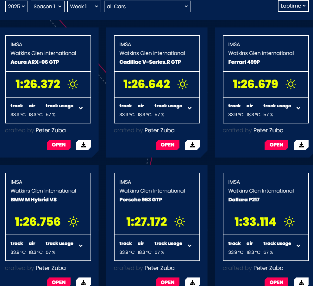
Task: Click the sun icon beside 1:26.679
Action: [x=291, y=84]
